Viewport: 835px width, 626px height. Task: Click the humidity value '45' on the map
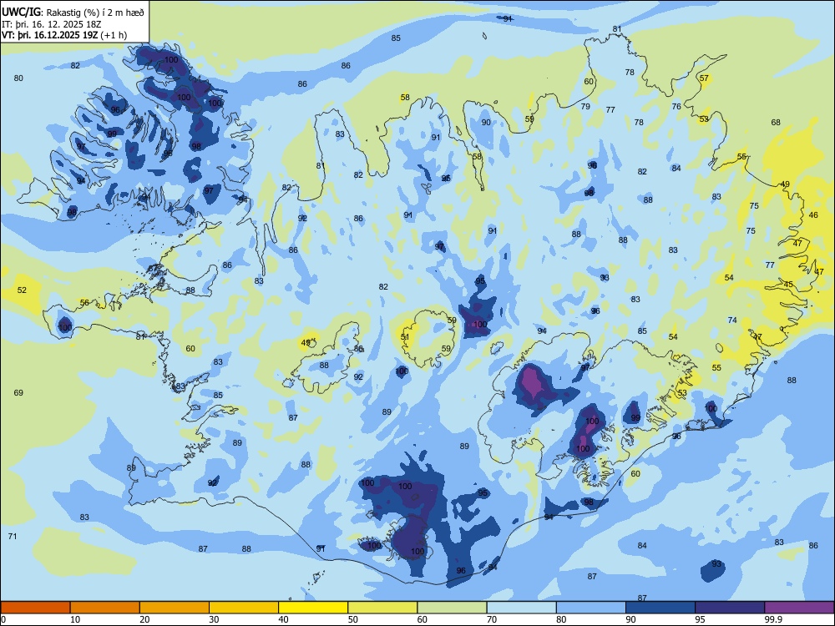[788, 285]
